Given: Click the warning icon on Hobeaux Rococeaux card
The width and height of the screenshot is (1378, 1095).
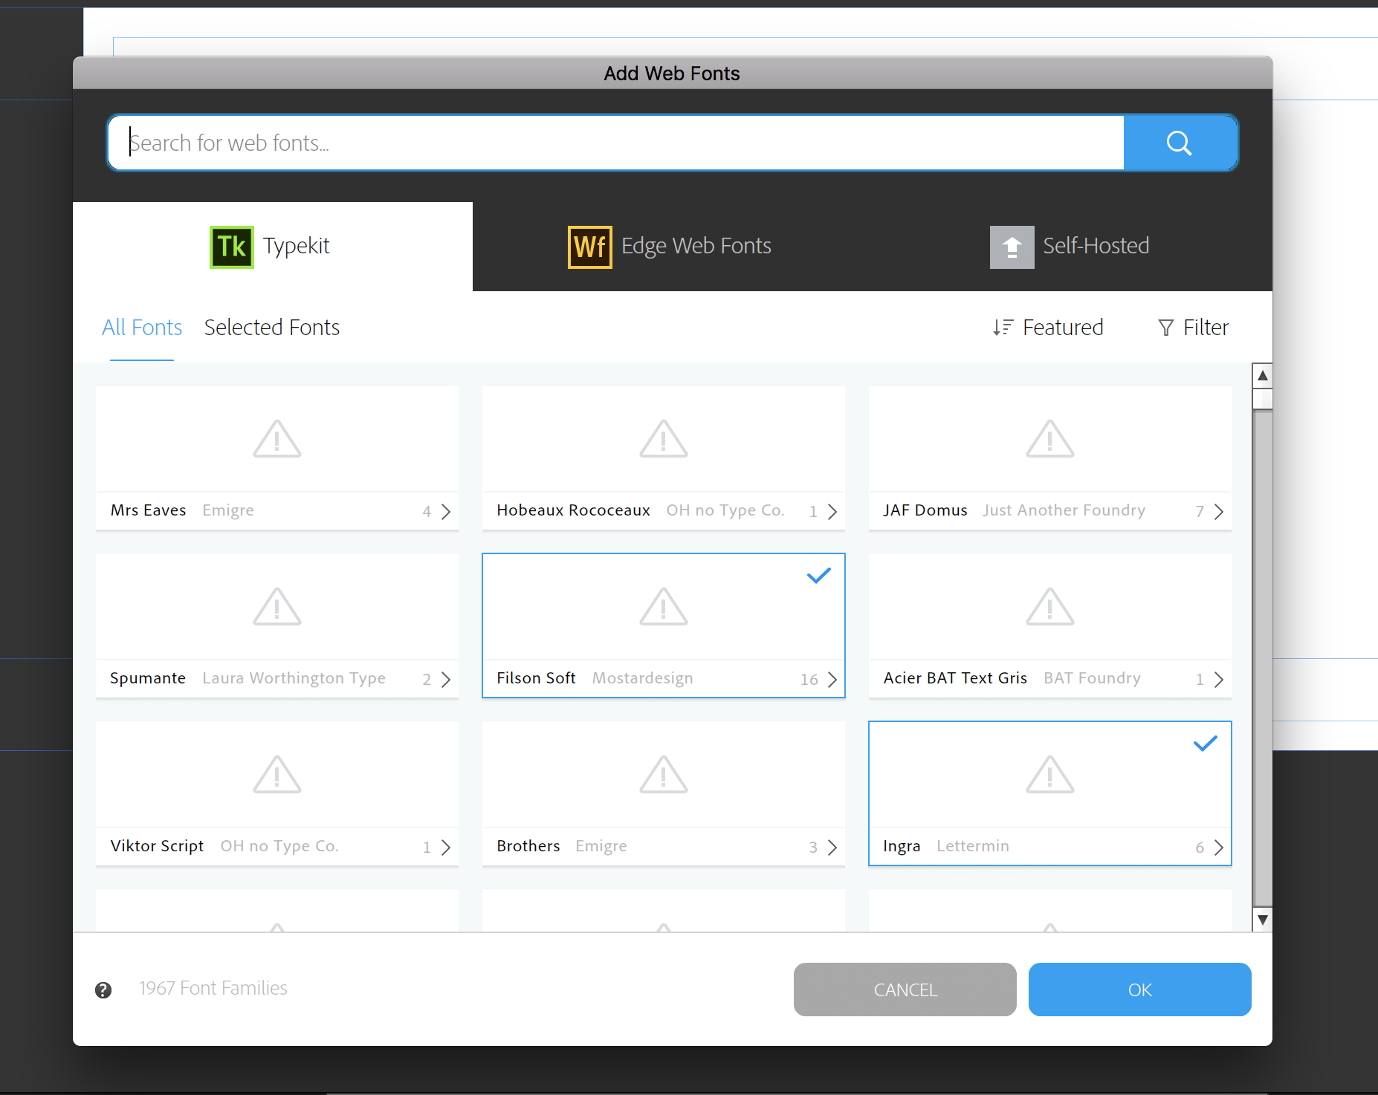Looking at the screenshot, I should 664,438.
